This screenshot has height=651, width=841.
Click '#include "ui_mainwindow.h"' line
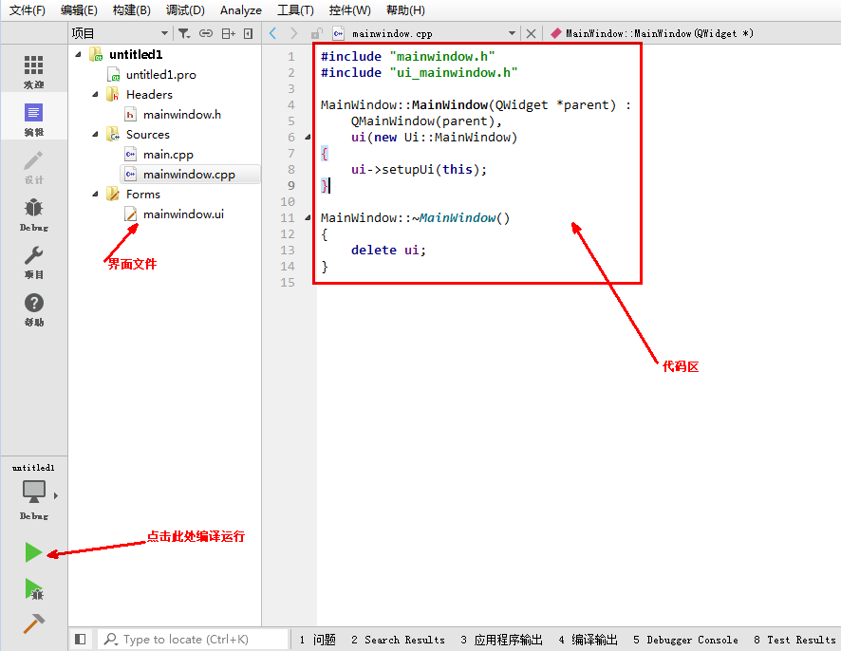click(x=419, y=72)
